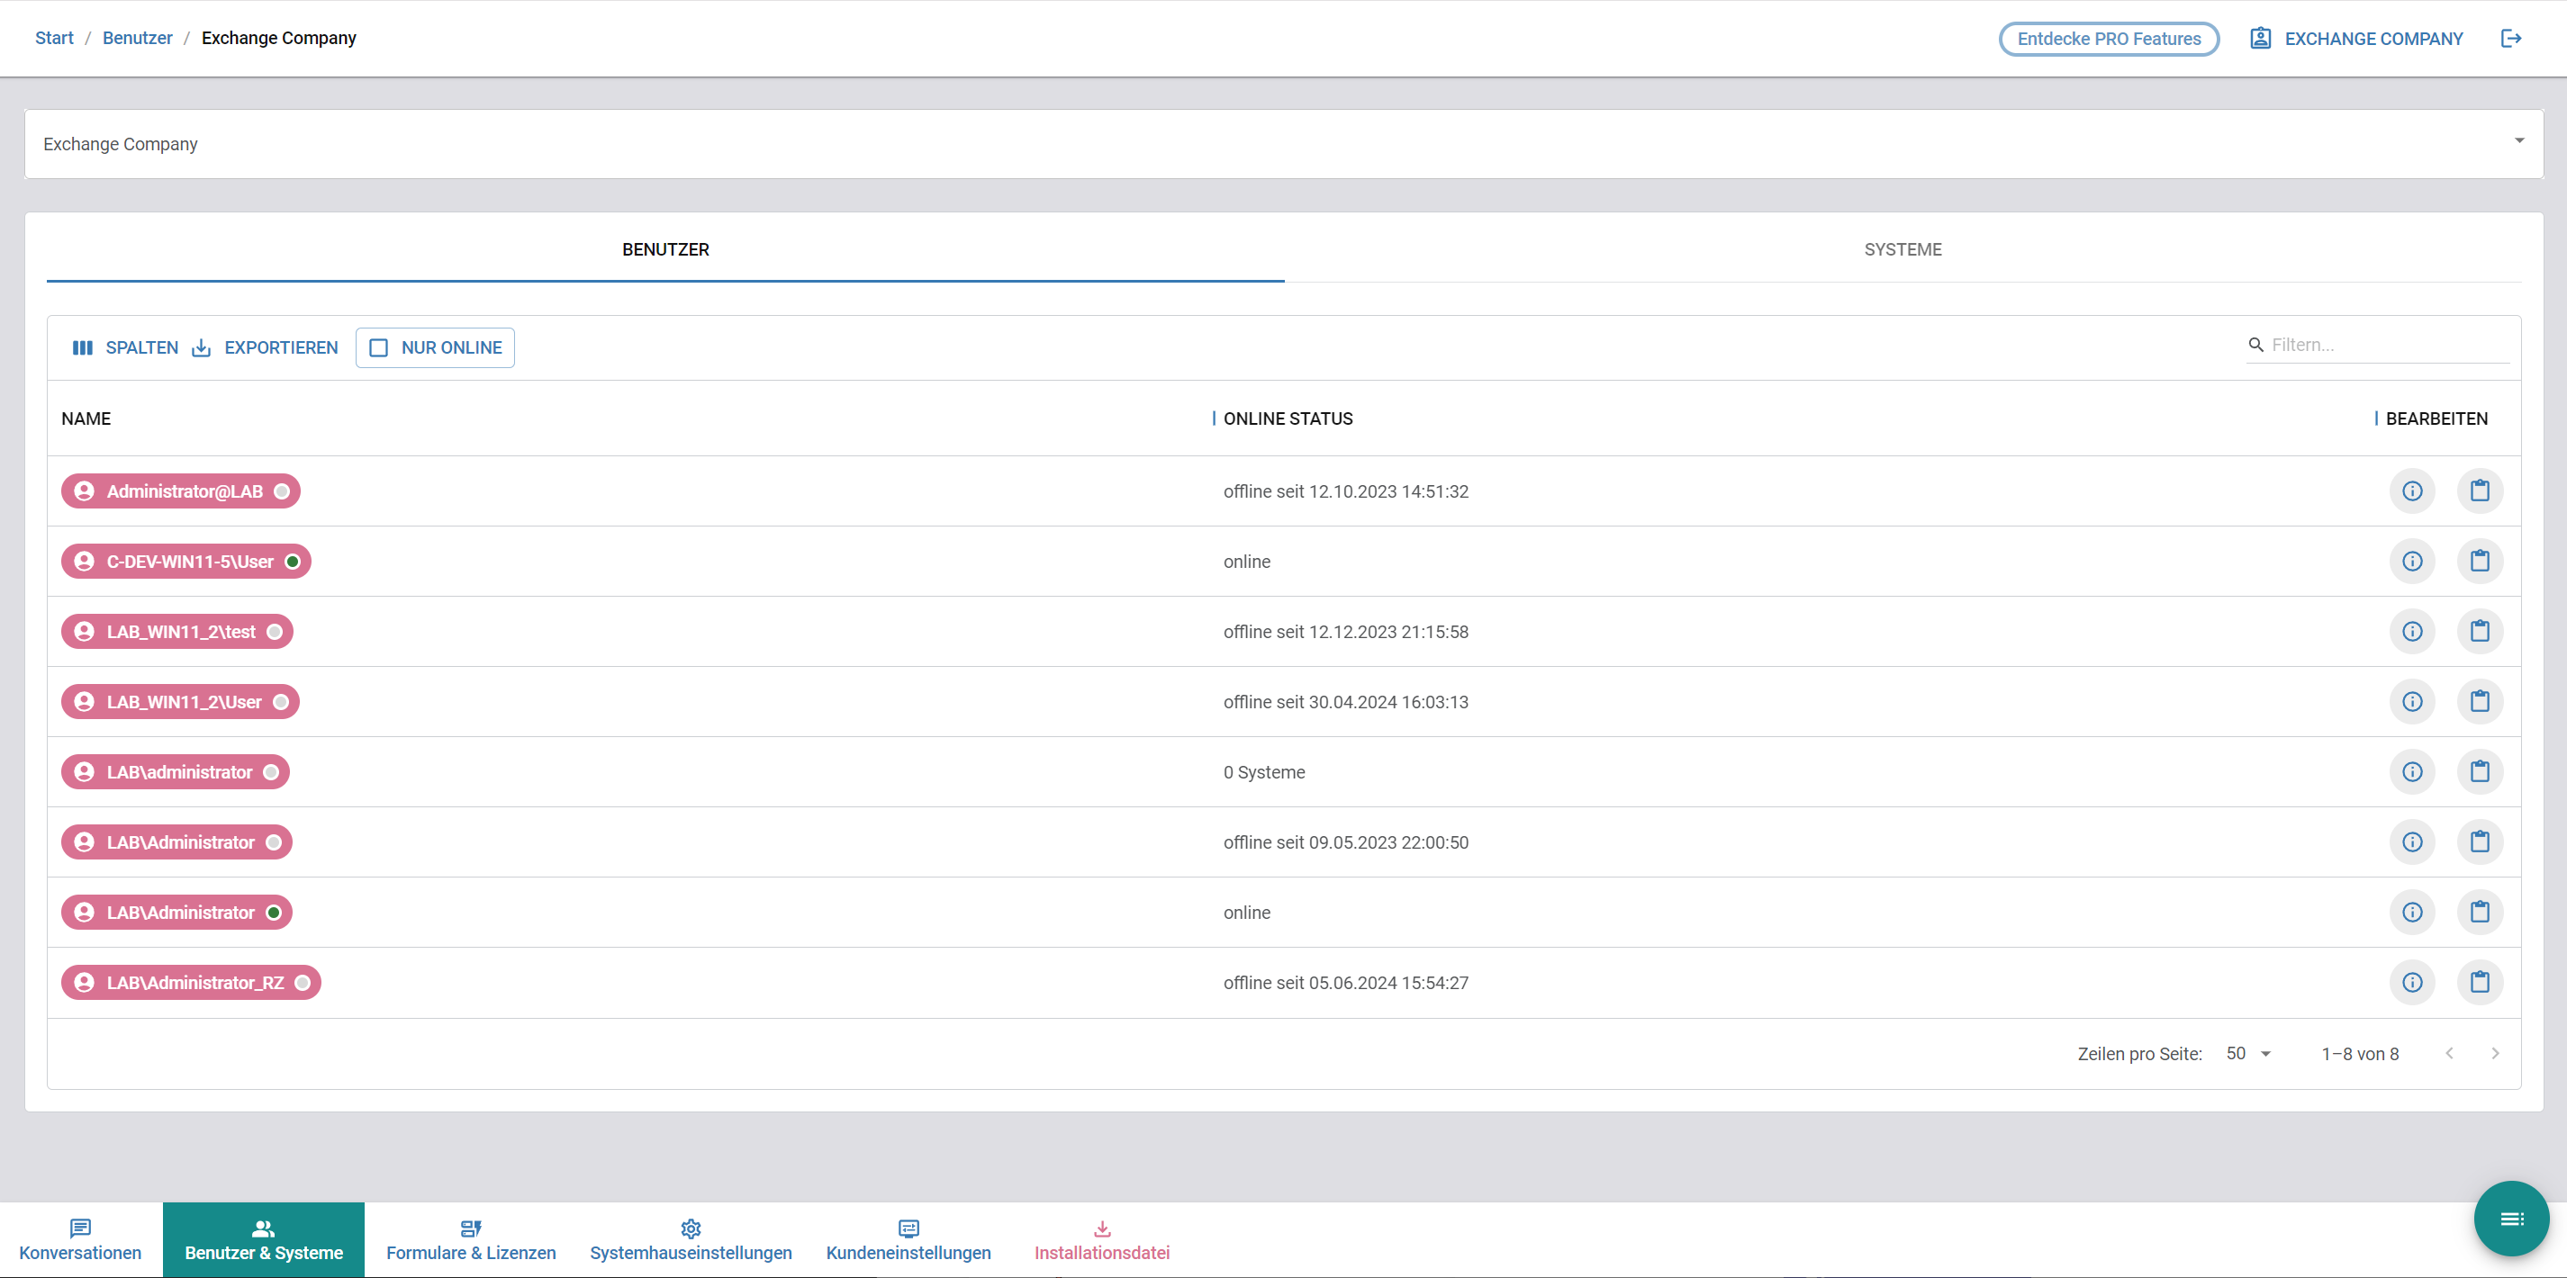Open the floating teal menu button

coord(2510,1219)
